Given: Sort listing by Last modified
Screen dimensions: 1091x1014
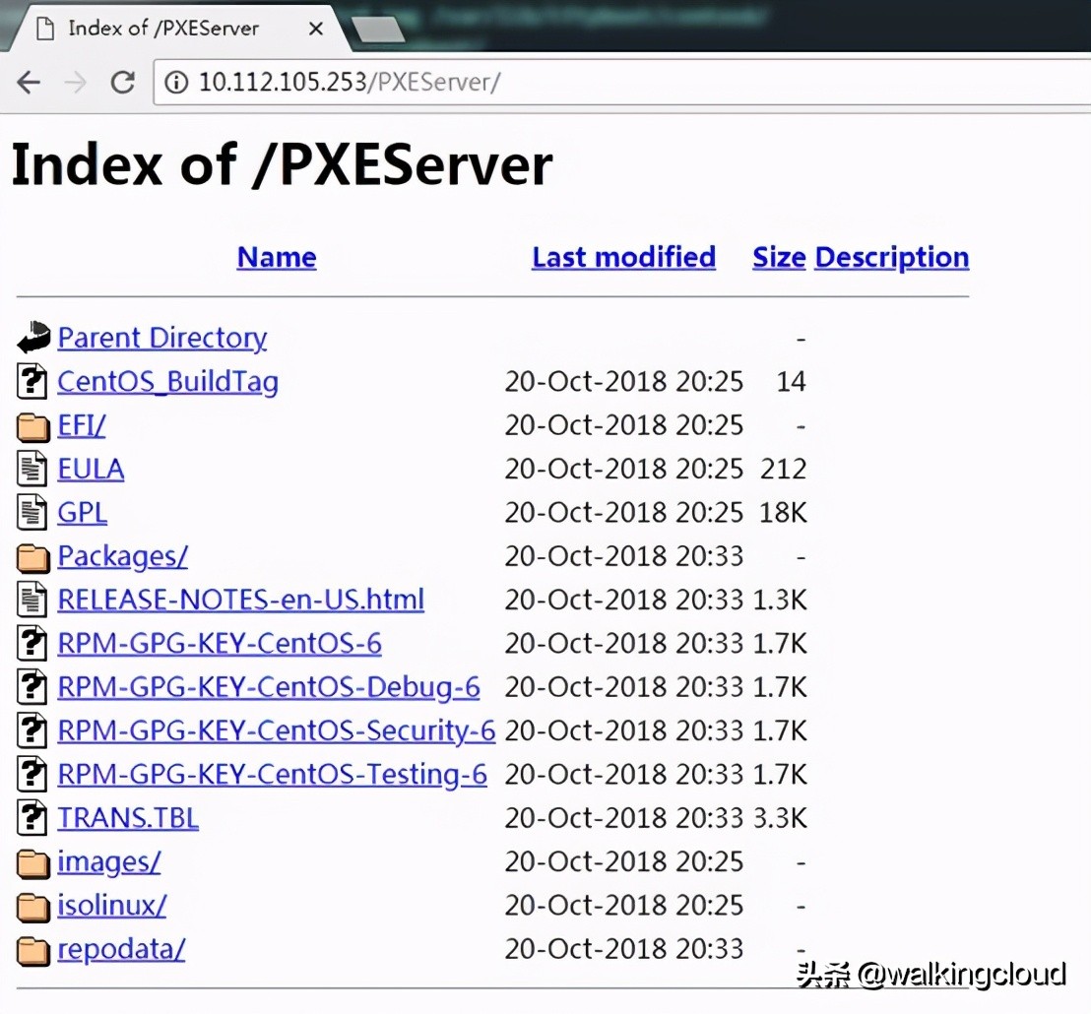Looking at the screenshot, I should coord(622,257).
